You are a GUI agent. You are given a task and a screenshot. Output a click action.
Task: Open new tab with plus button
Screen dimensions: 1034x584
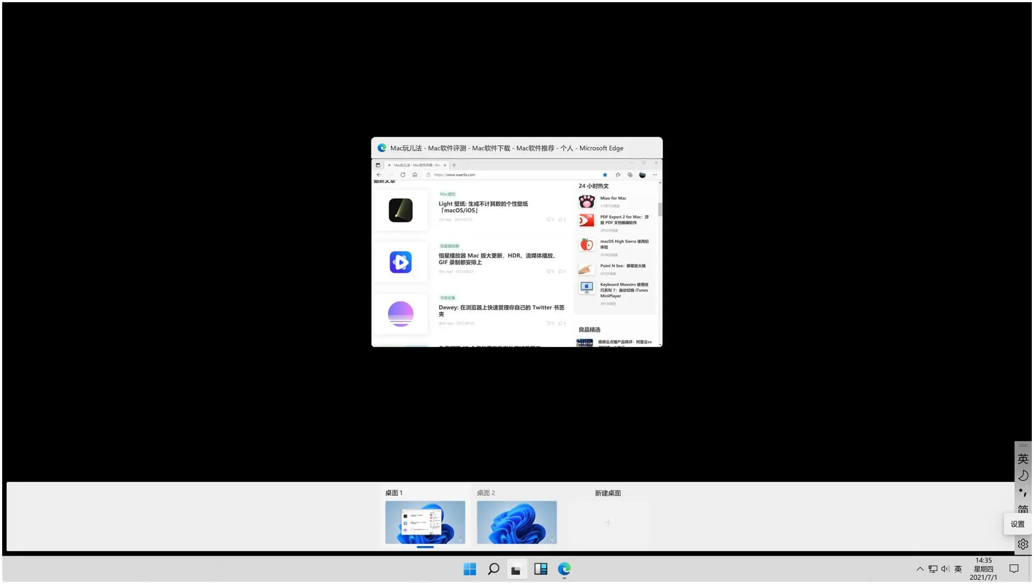tap(454, 165)
